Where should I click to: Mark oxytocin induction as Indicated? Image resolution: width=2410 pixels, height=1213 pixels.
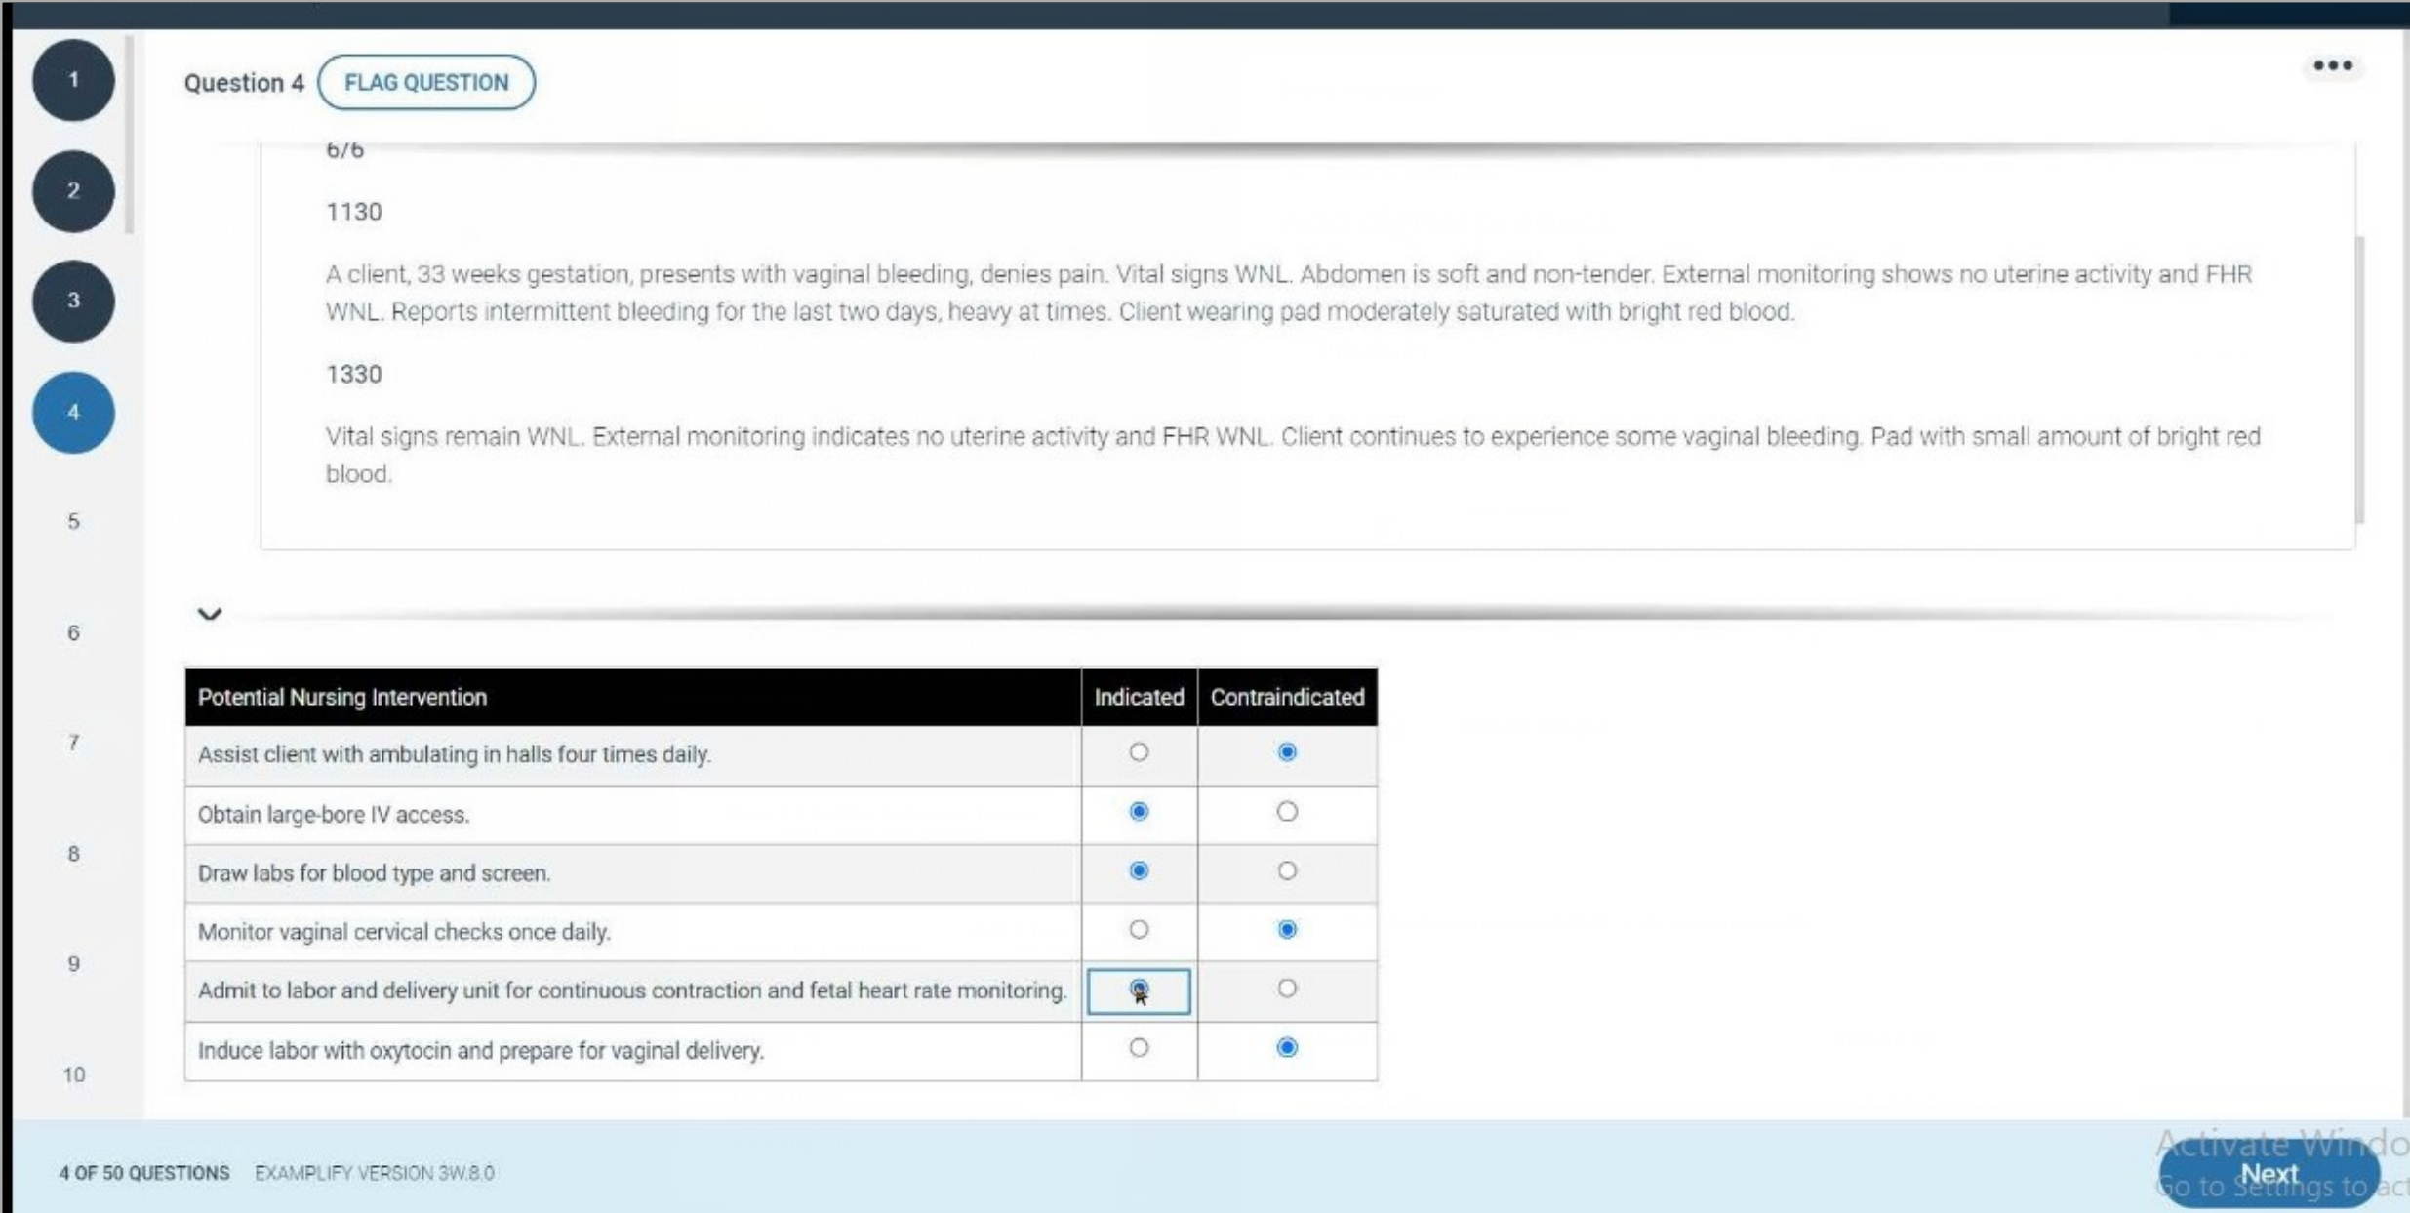tap(1138, 1048)
